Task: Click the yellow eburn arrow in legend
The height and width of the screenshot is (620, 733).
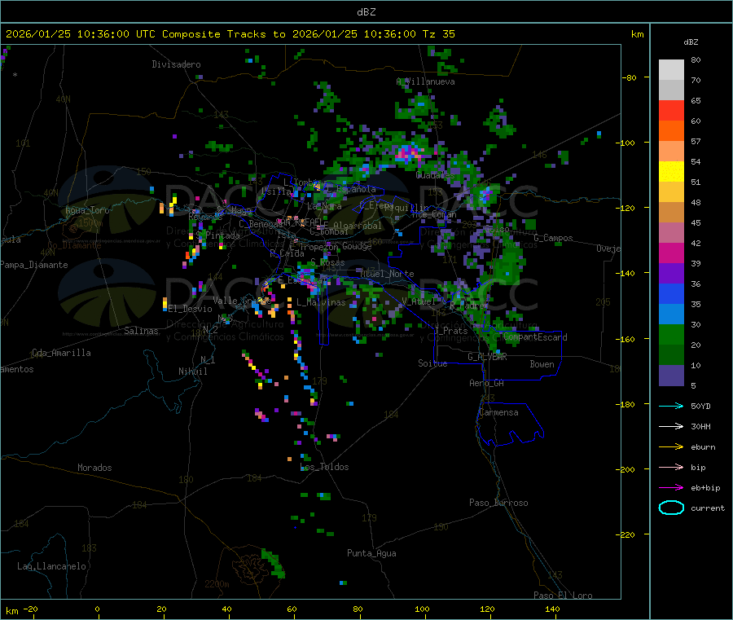Action: pyautogui.click(x=671, y=447)
